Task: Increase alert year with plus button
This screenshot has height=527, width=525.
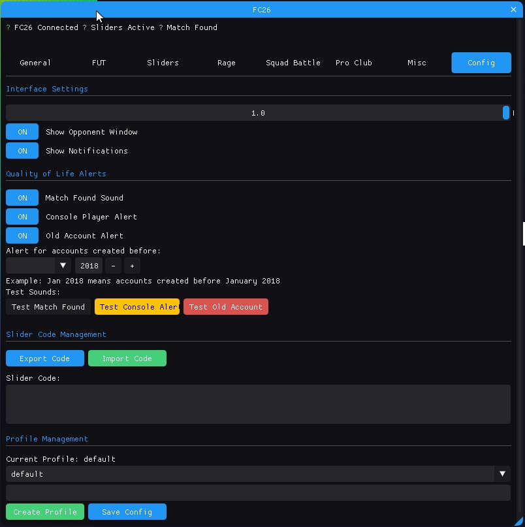Action: click(132, 266)
